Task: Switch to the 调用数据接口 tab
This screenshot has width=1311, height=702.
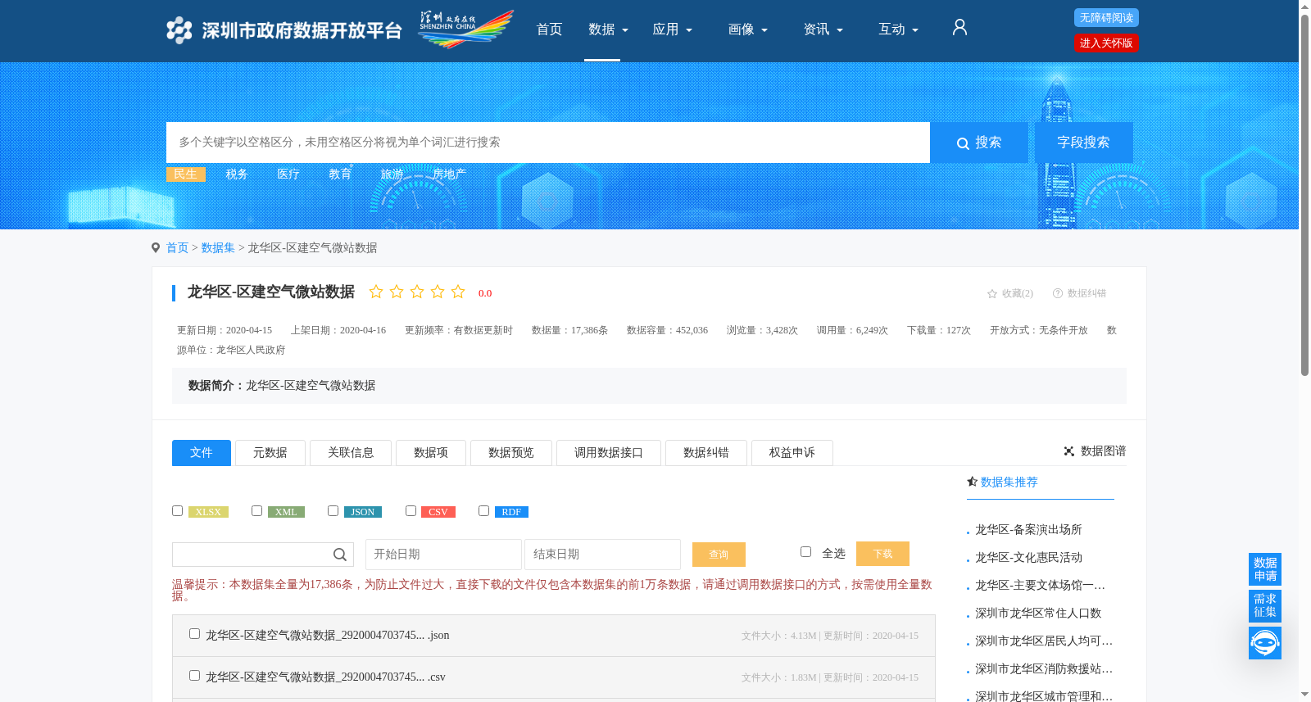Action: coord(609,453)
